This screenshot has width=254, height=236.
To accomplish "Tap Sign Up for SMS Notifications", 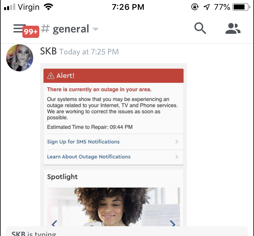I will coord(83,142).
